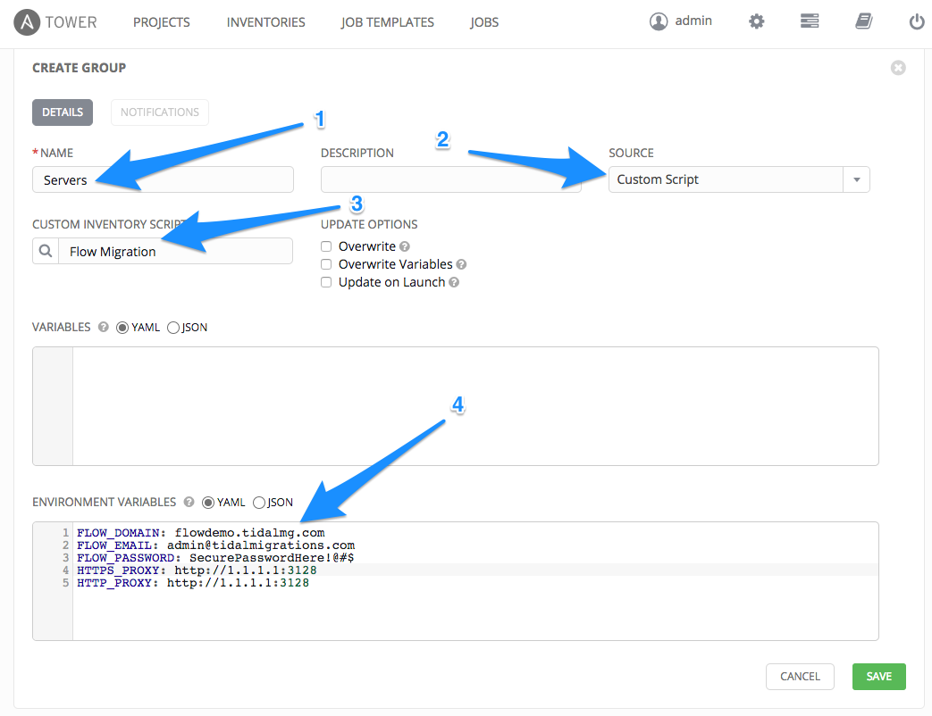Close the Create Group panel
Image resolution: width=932 pixels, height=716 pixels.
(x=898, y=68)
